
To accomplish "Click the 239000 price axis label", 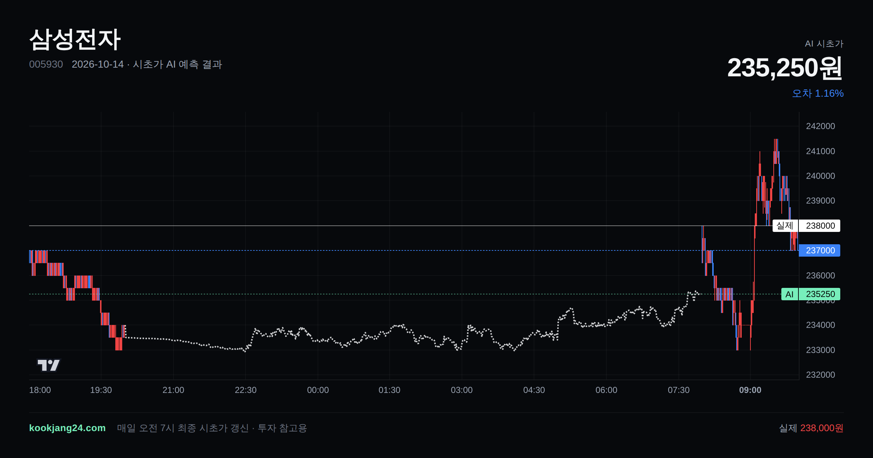I will tap(821, 201).
